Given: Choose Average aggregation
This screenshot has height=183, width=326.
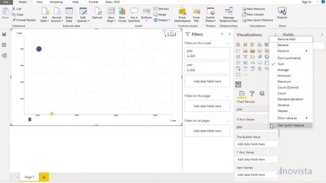Looking at the screenshot, I should 291,70.
